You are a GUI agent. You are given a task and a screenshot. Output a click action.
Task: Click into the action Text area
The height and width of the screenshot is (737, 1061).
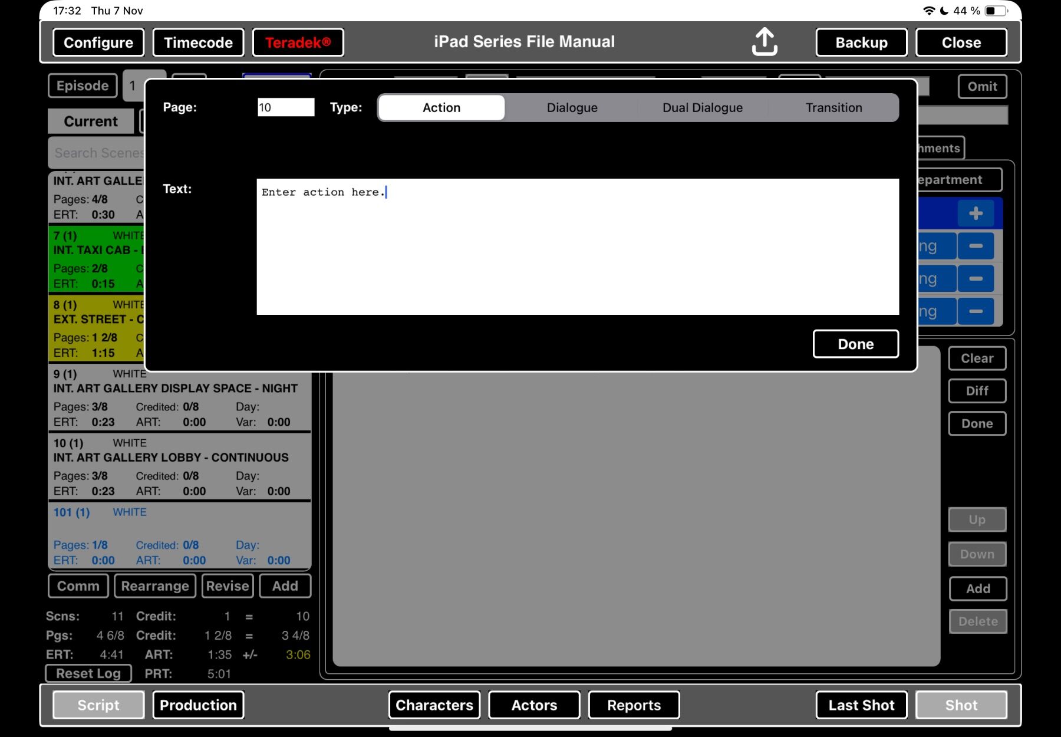click(578, 246)
